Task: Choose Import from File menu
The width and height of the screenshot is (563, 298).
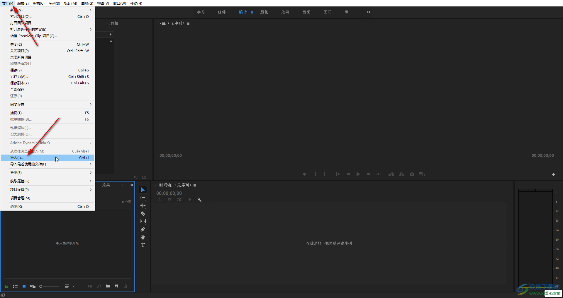Action: [x=48, y=158]
